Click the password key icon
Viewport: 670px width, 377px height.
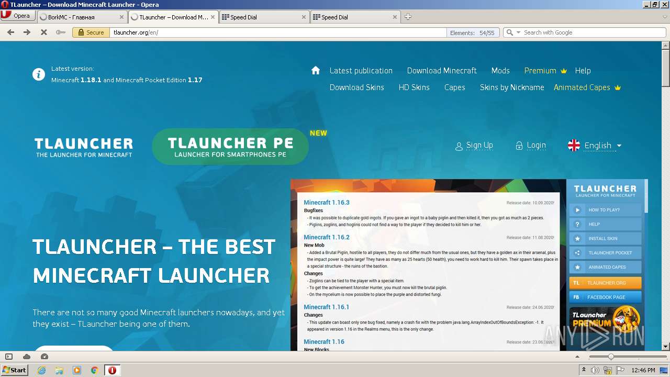point(61,32)
